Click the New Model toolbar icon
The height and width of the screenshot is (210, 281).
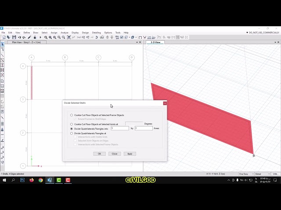[4, 37]
